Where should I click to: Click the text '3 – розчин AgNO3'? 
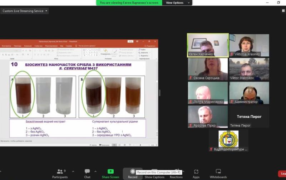pyautogui.click(x=37, y=135)
